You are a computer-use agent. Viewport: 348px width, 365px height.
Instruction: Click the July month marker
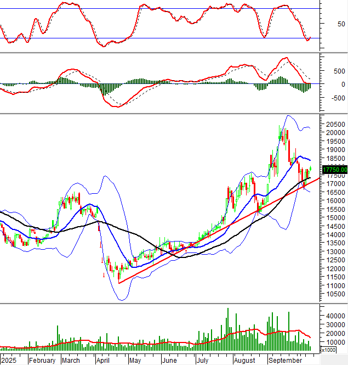(x=202, y=361)
